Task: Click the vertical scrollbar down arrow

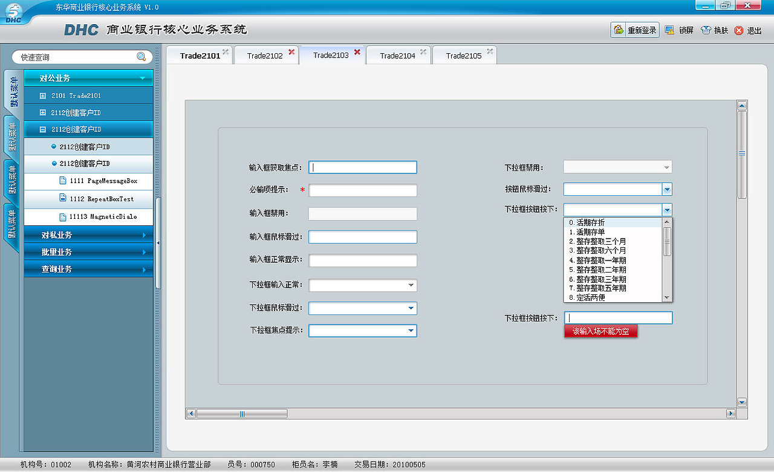Action: point(742,402)
